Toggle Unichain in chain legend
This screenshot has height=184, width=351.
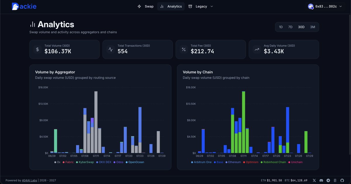[295, 162]
